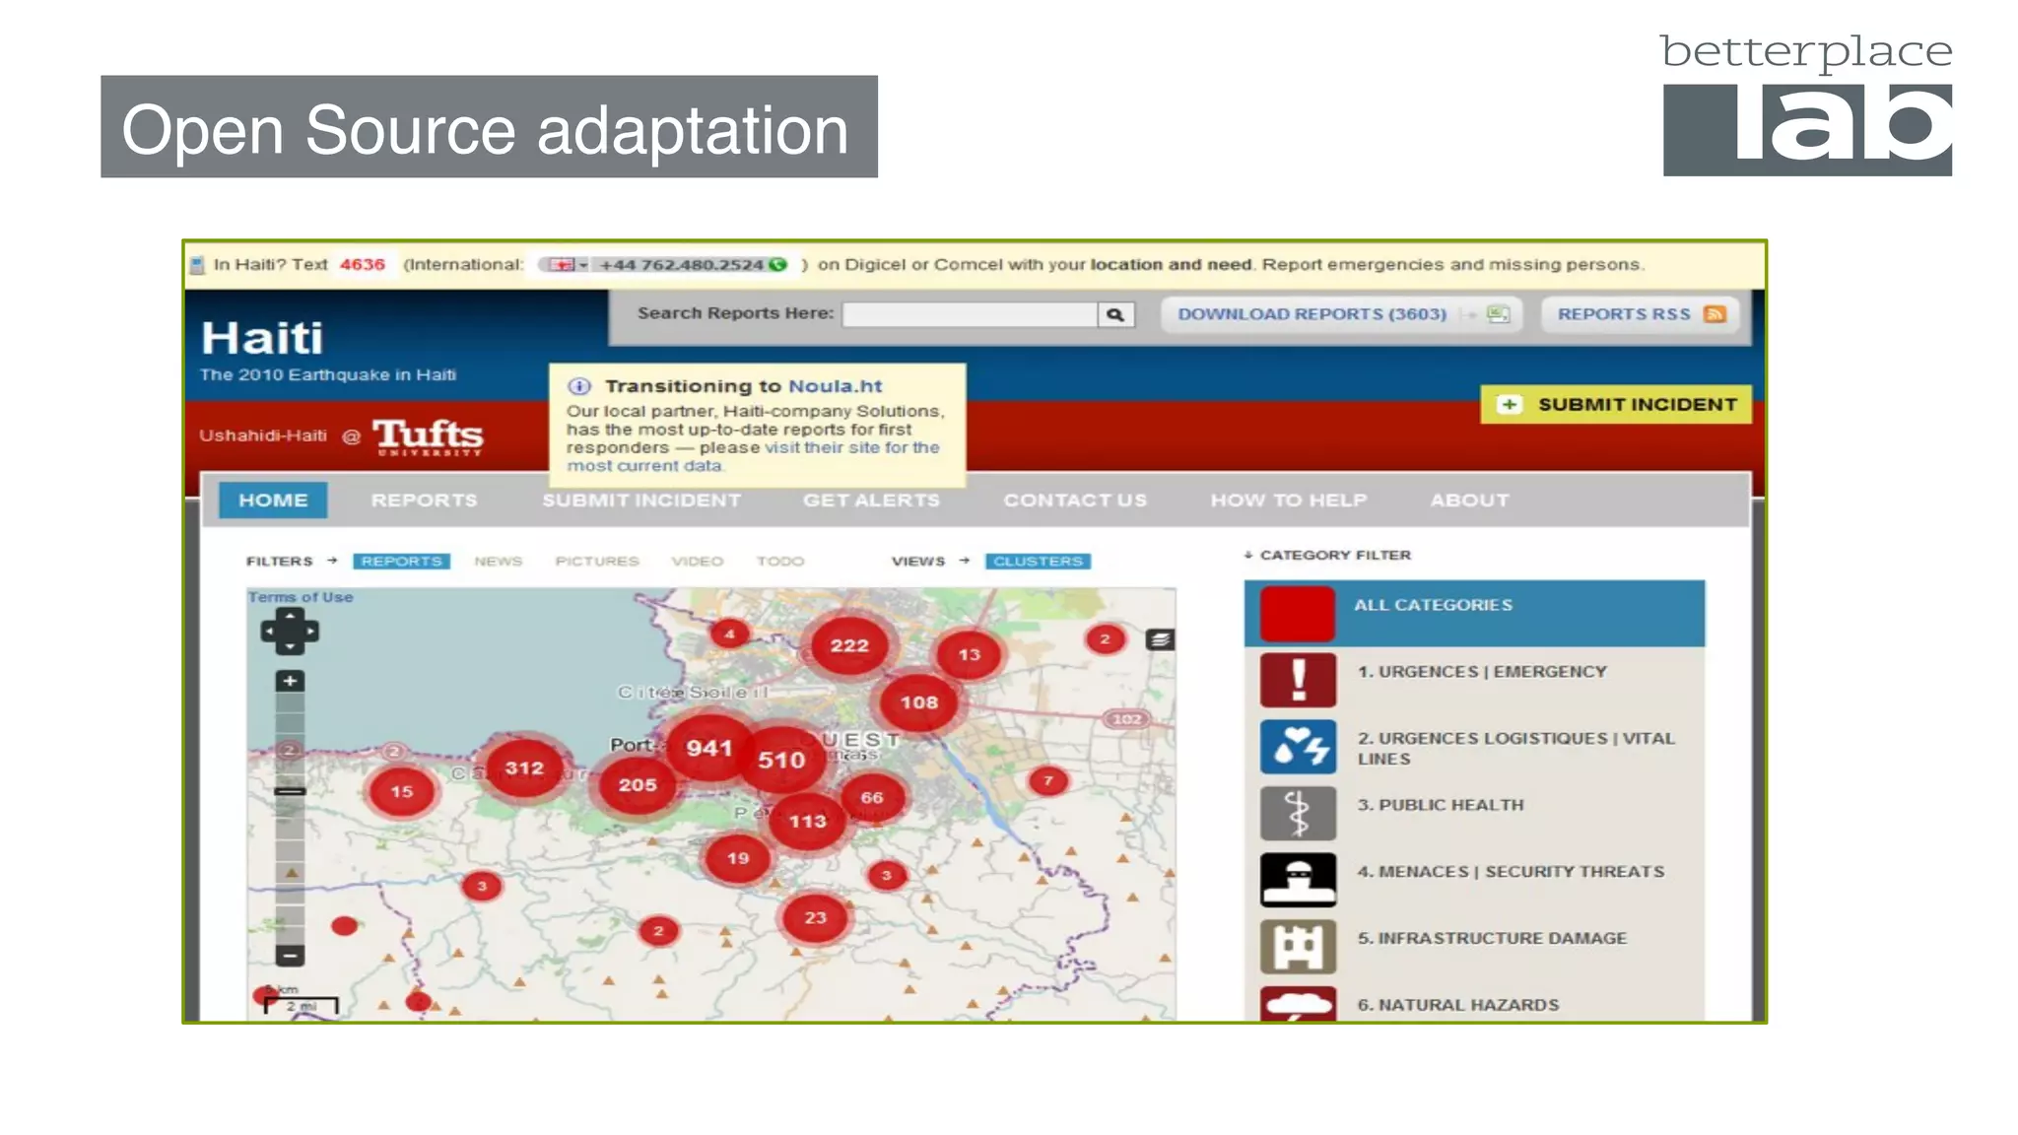Zoom out using map minus icon
This screenshot has height=1135, width=2018.
290,955
